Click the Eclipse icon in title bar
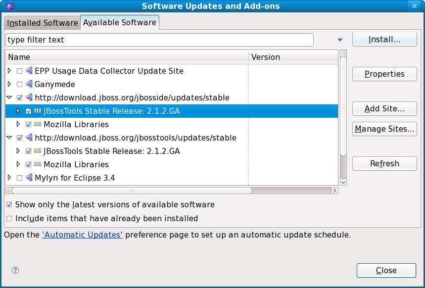425x288 pixels. 6,6
